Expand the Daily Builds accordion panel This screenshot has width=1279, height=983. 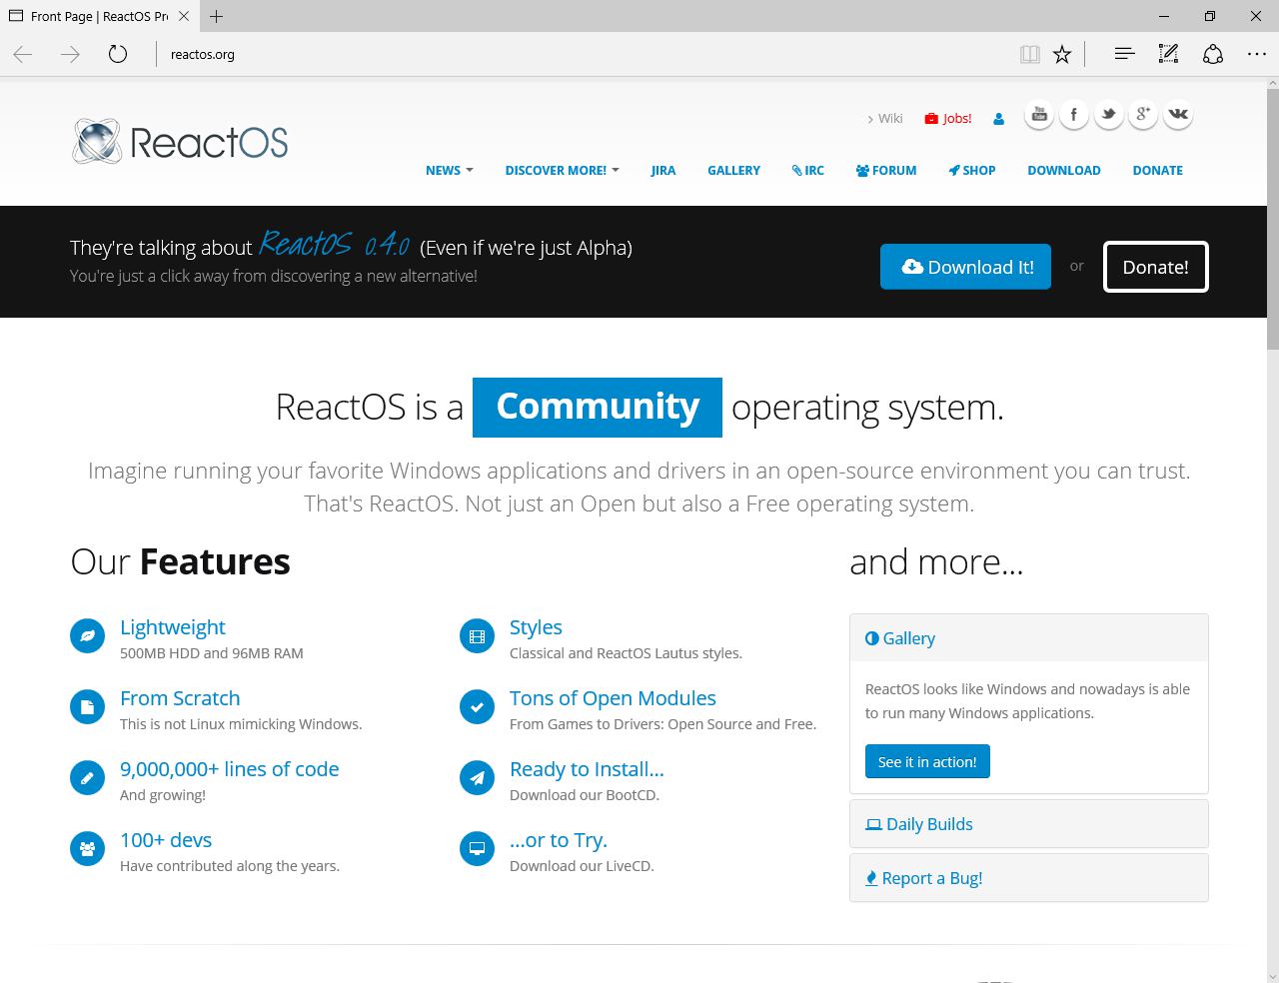(1029, 824)
